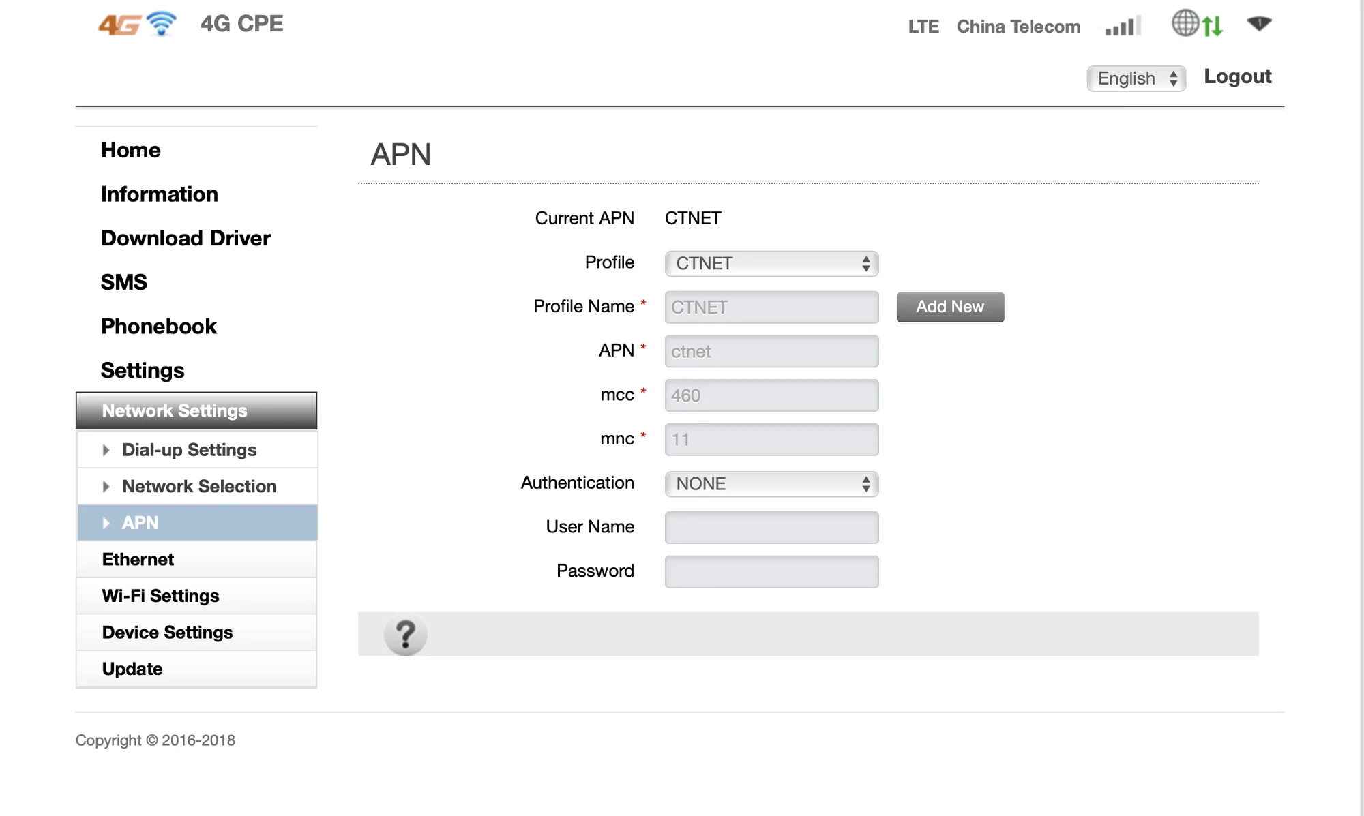Click the mnc 11 input field
Viewport: 1364px width, 816px height.
tap(771, 440)
